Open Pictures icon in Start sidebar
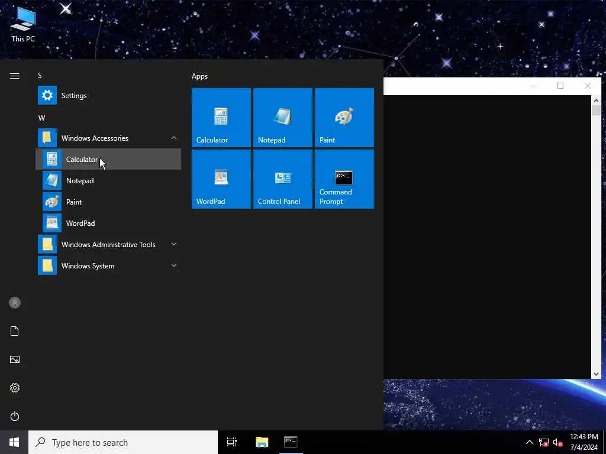Screen dimensions: 606x454 [x=15, y=359]
